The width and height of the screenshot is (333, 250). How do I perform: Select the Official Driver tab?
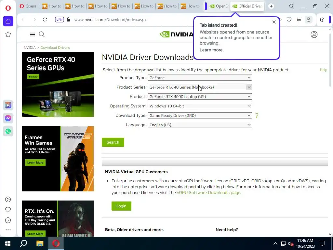coord(247,6)
